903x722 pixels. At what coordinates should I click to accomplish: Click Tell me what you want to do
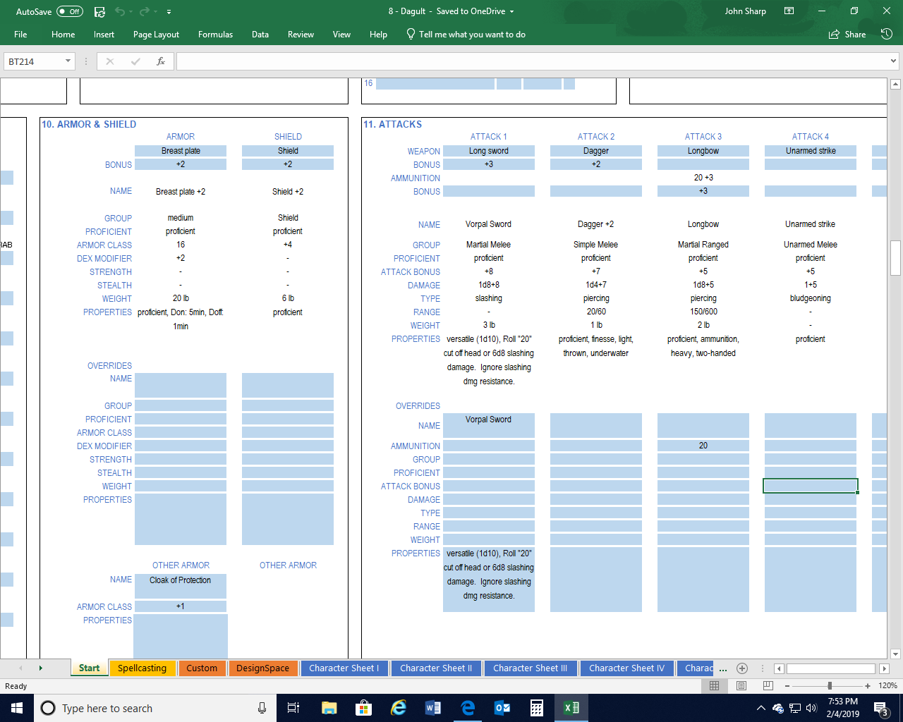click(x=471, y=34)
